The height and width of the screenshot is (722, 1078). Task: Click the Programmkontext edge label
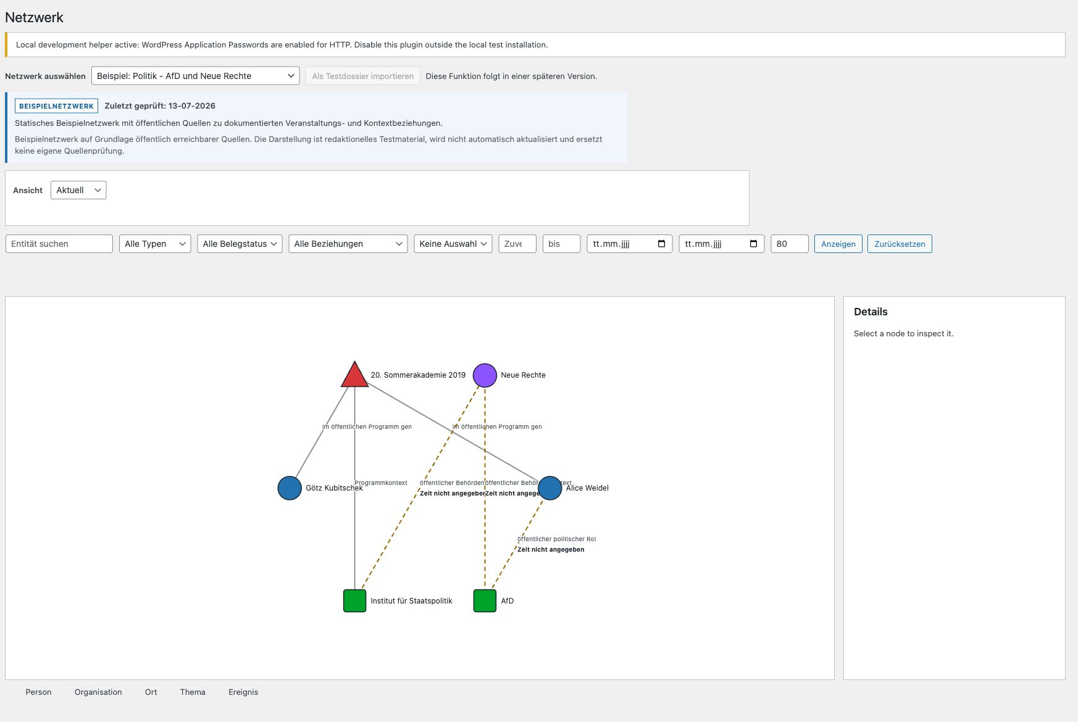coord(381,483)
